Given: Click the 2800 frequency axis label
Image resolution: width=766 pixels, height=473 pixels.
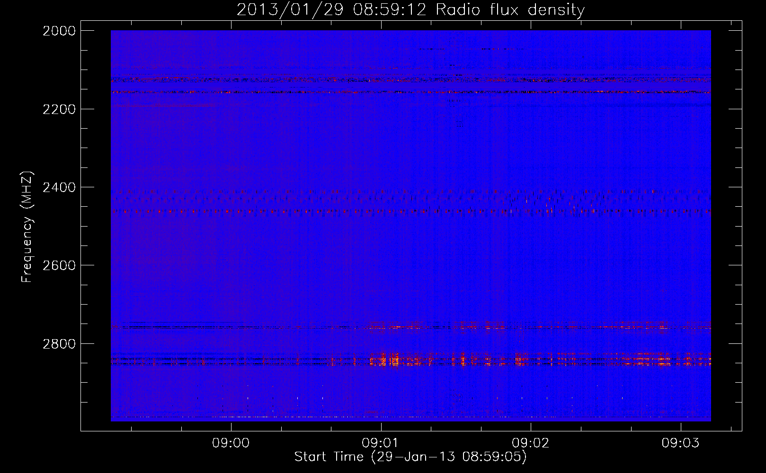Looking at the screenshot, I should [x=59, y=343].
